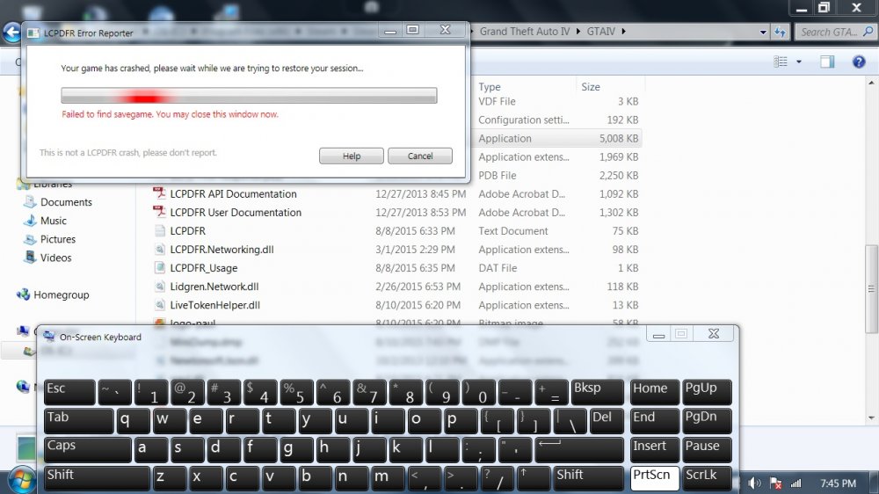Open the Windows Start orb
Viewport: 879px width, 494px height.
pos(21,480)
